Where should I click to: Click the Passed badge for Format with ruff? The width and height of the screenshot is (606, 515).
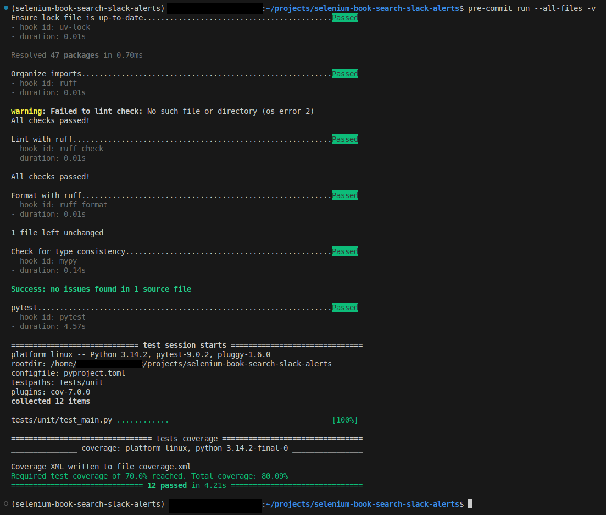tap(344, 195)
